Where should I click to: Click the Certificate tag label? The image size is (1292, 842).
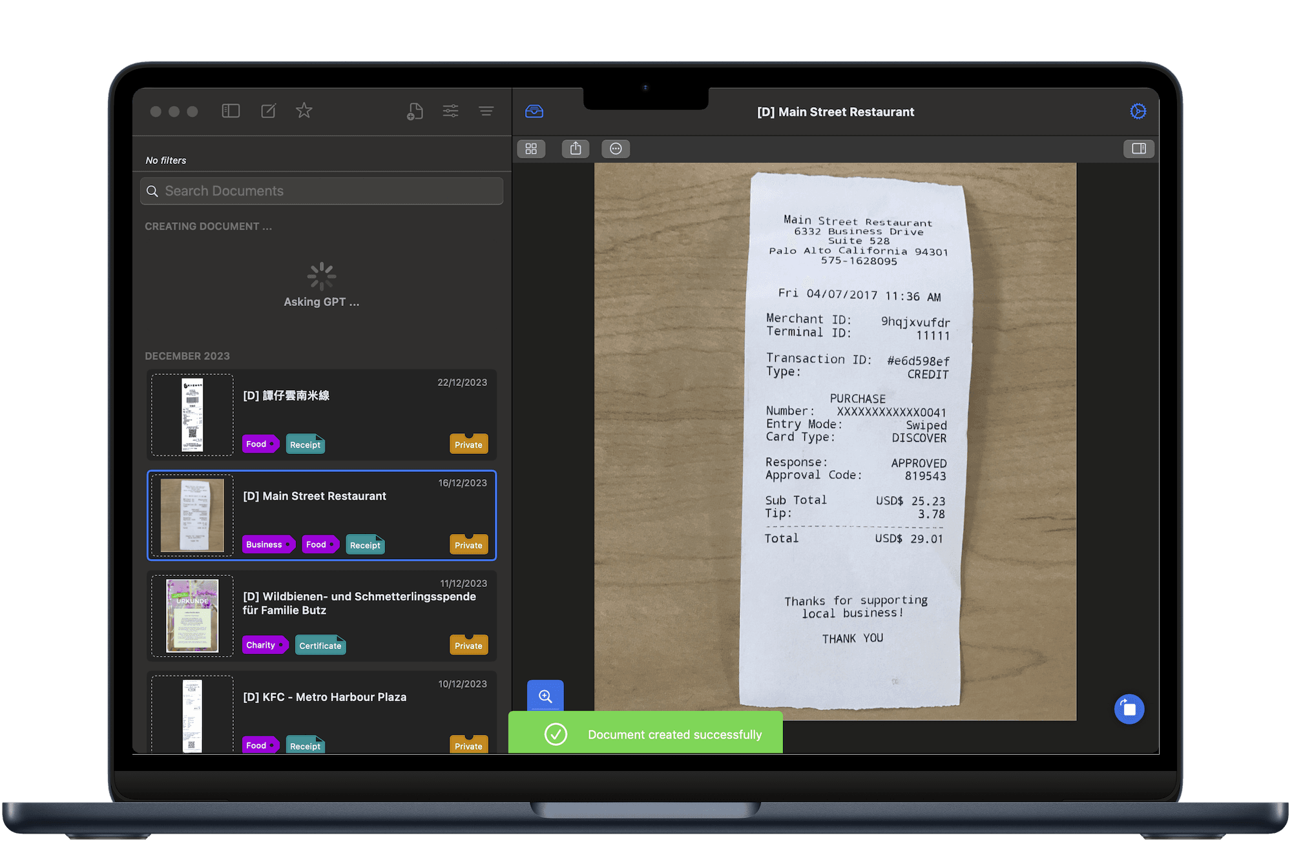320,646
